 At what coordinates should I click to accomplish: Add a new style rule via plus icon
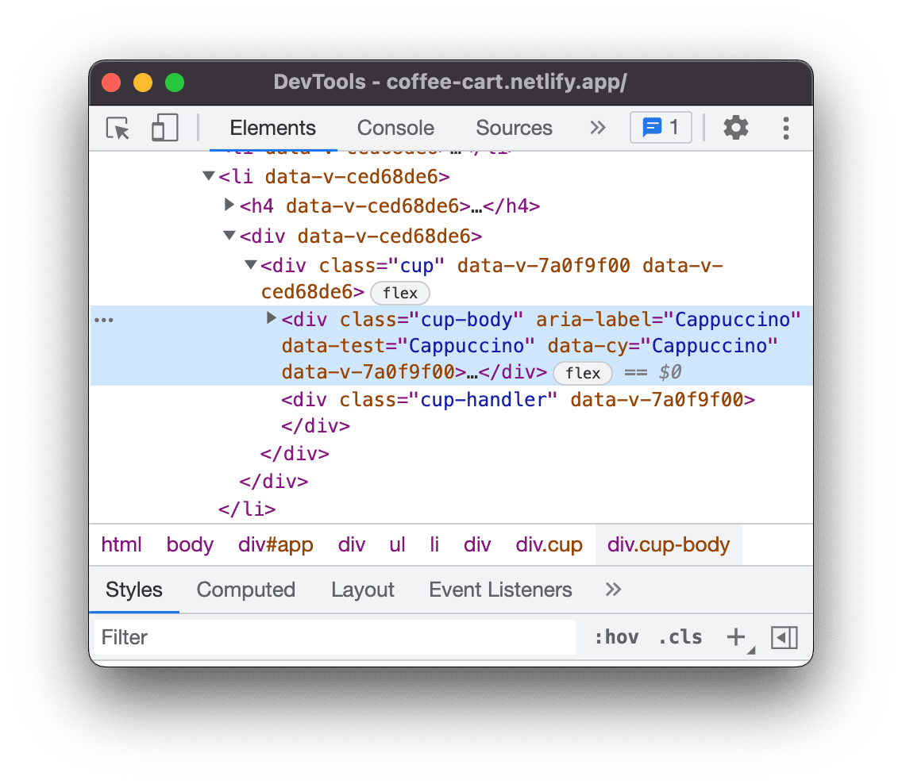pyautogui.click(x=735, y=636)
